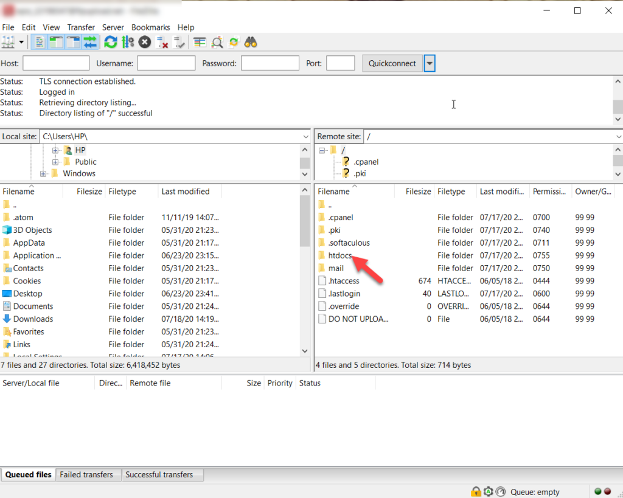Click the message log scrollbar down arrow
Screen dimensions: 623x498
point(618,119)
